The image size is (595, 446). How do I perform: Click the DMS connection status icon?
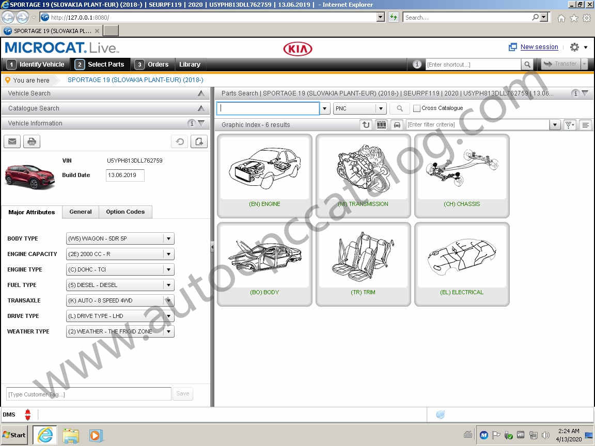click(x=28, y=415)
